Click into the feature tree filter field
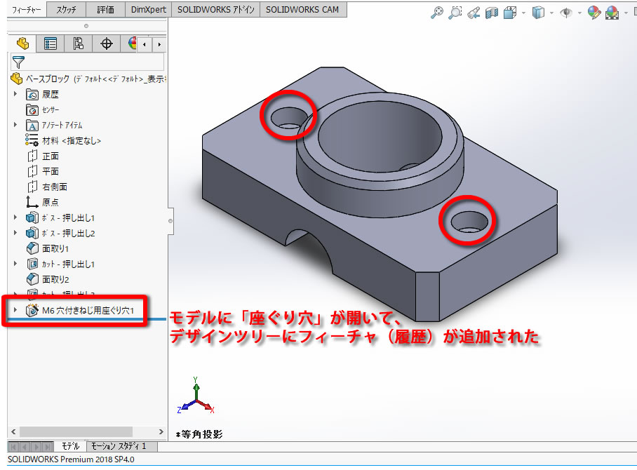This screenshot has width=637, height=470. pyautogui.click(x=88, y=62)
